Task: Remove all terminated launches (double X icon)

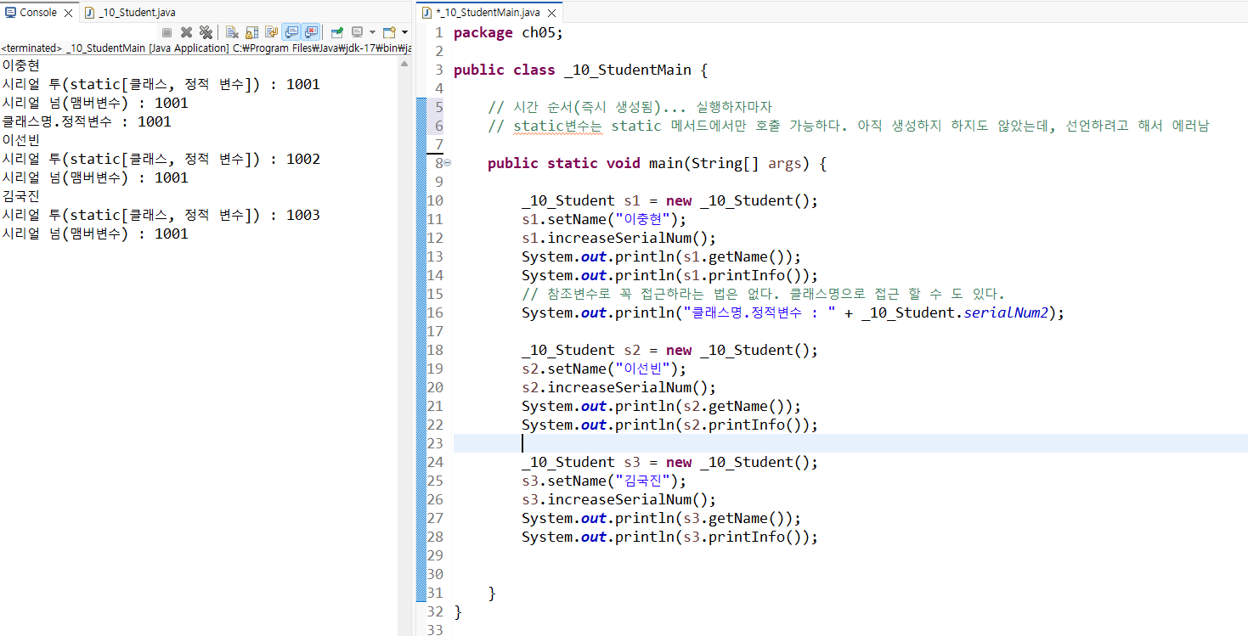Action: (x=206, y=32)
